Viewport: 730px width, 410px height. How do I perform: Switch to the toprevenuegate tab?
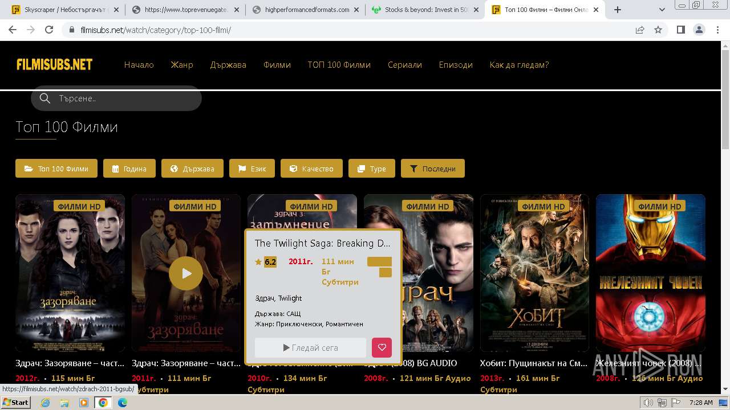[185, 10]
